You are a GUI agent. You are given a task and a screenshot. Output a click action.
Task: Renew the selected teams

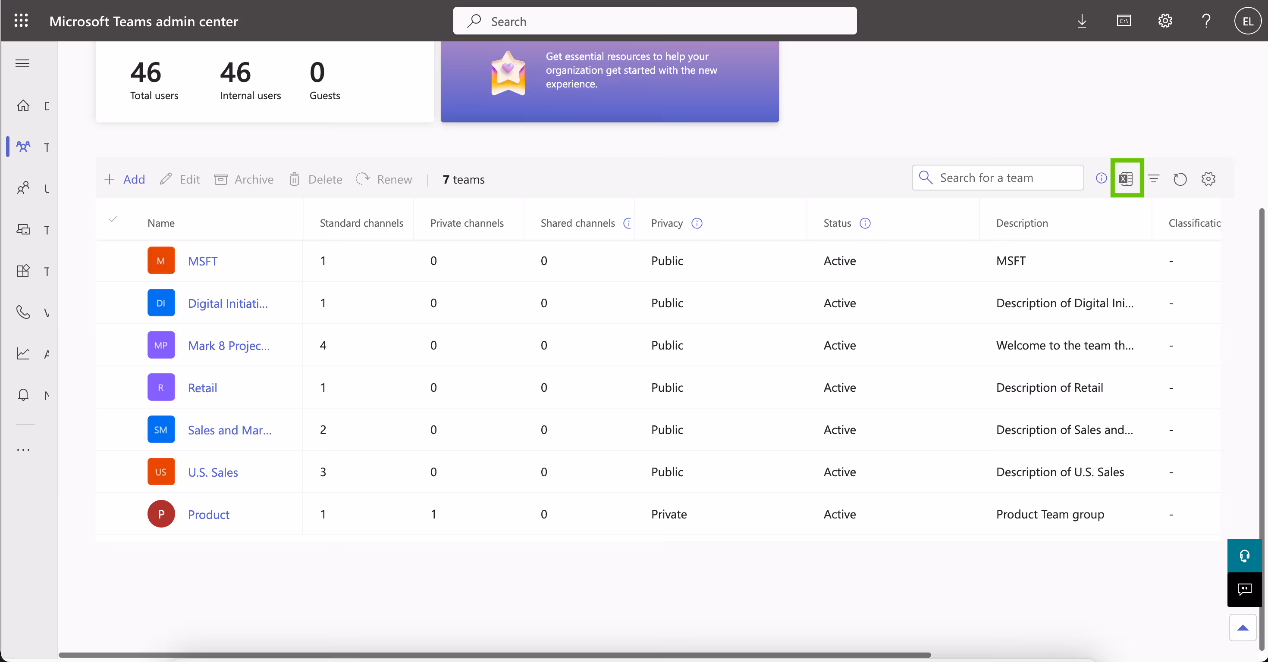[x=383, y=179]
